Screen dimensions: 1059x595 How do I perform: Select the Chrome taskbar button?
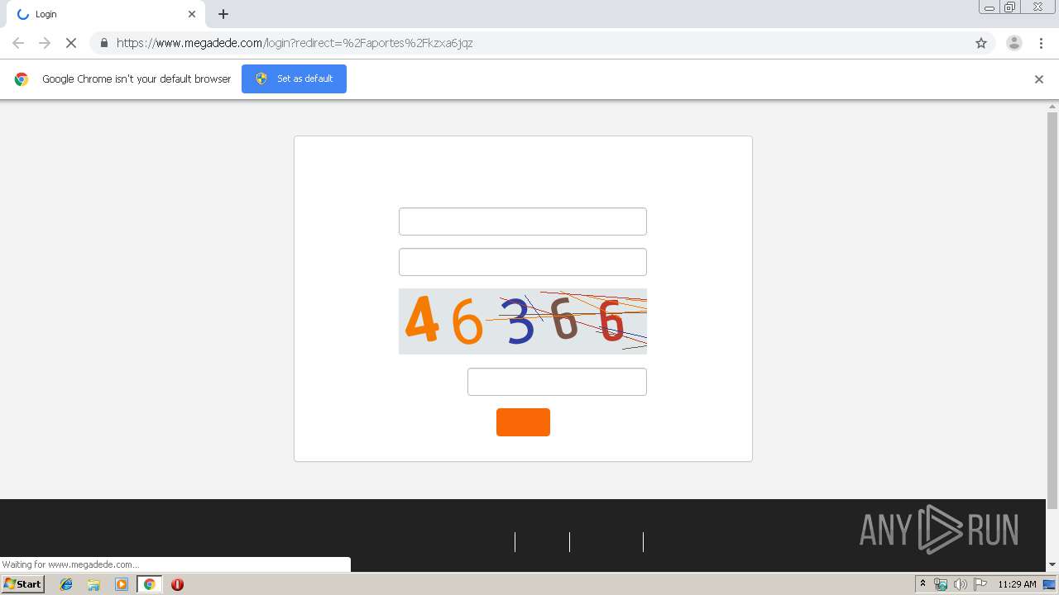coord(149,584)
